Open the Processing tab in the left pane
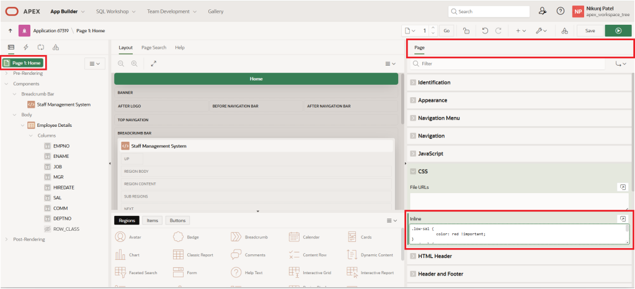The width and height of the screenshot is (635, 289). click(x=41, y=47)
